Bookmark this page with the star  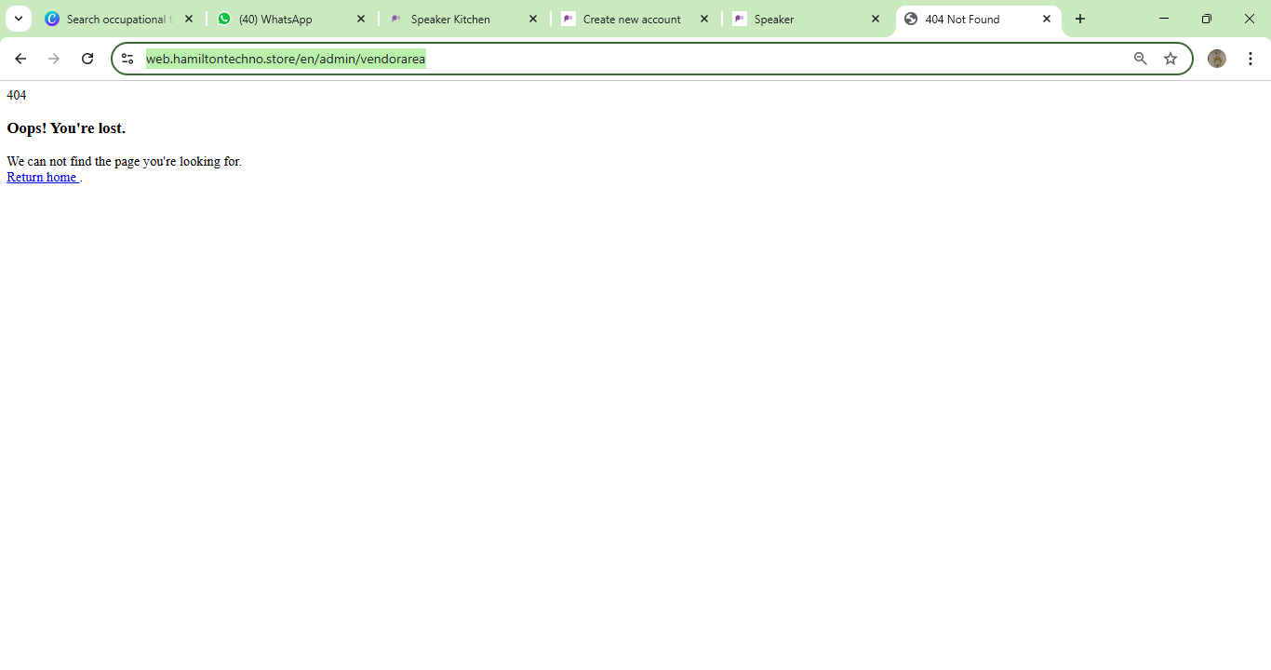click(1171, 59)
